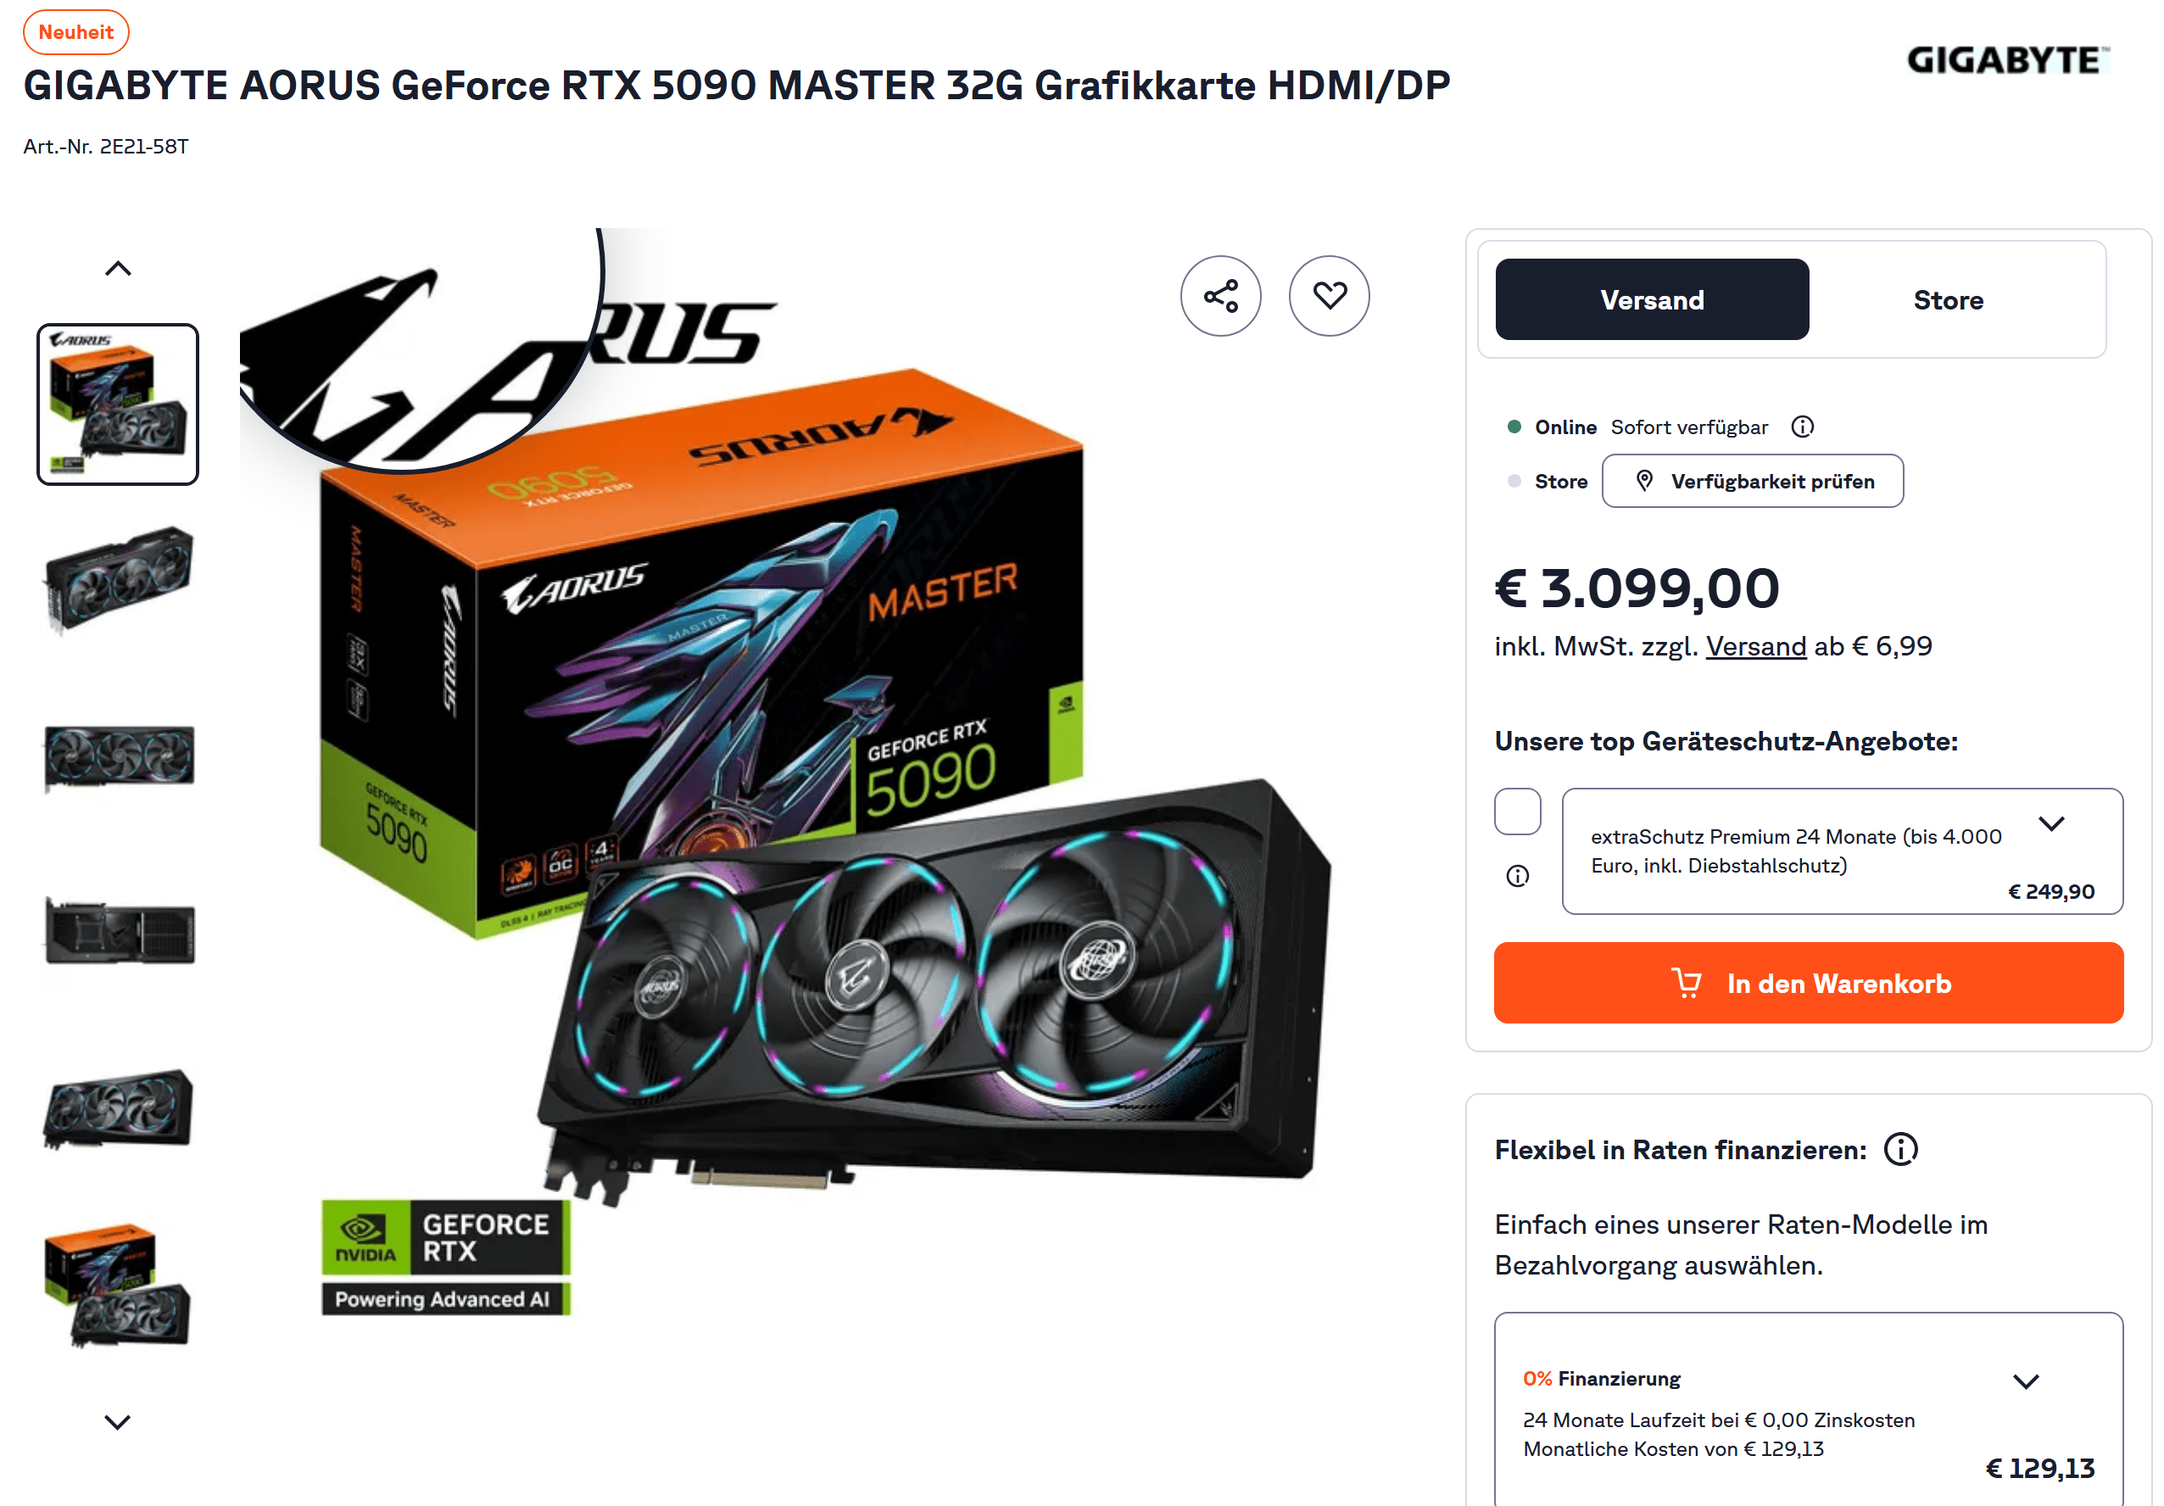Select thumbnail showing card backplate

(118, 932)
